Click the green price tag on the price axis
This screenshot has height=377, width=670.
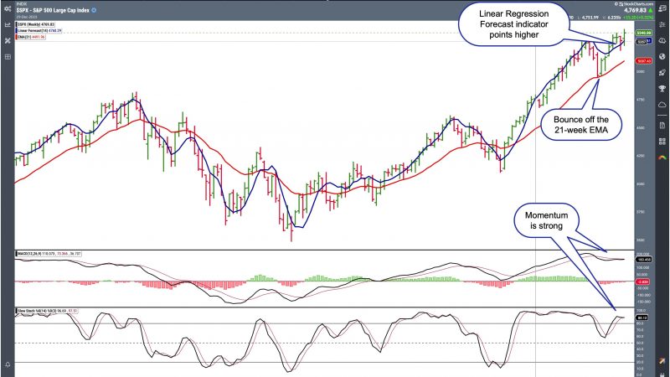coord(644,33)
